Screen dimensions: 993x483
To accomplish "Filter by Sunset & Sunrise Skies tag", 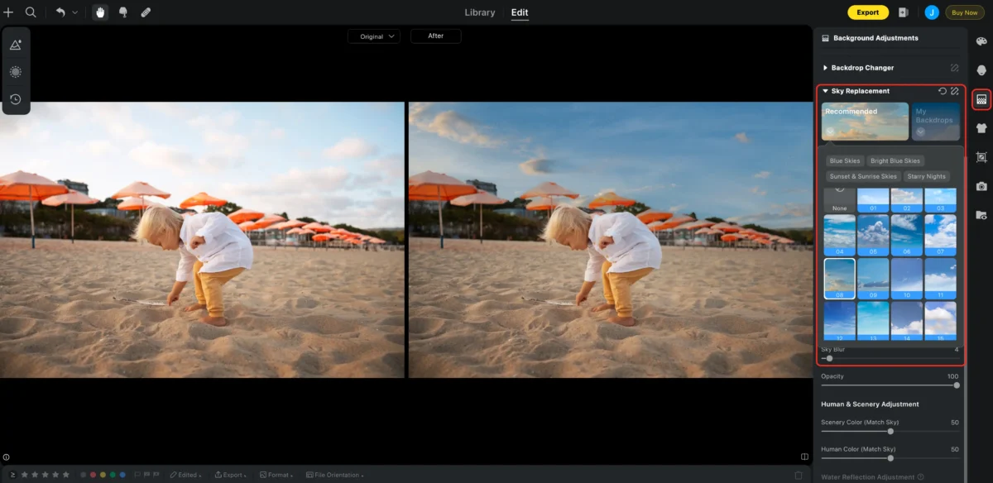I will click(863, 176).
